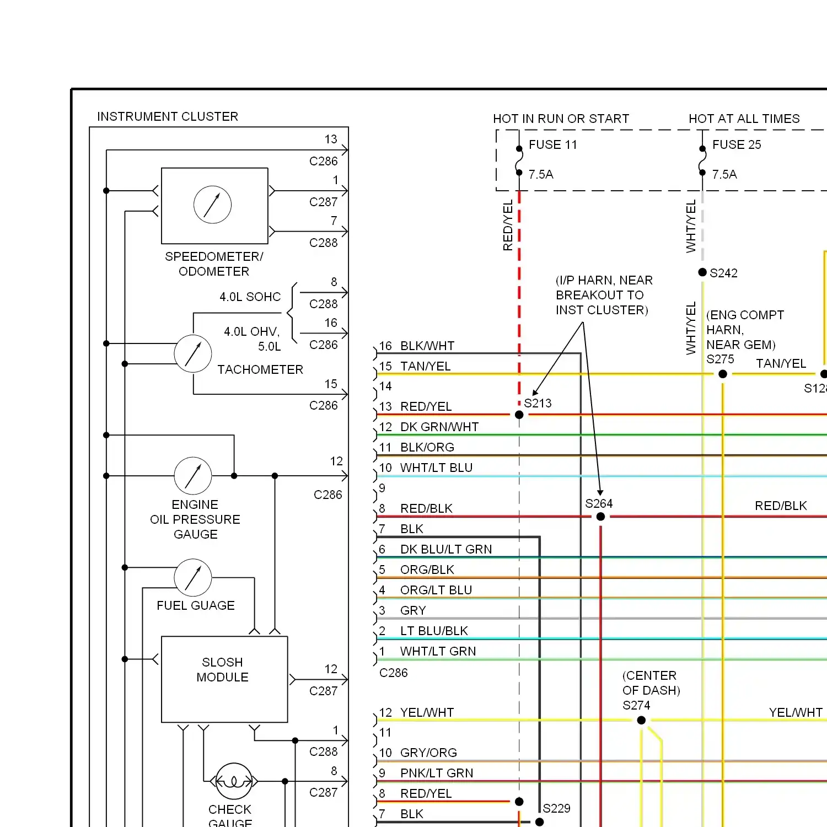The height and width of the screenshot is (827, 827).
Task: Click the S274 splice dot
Action: tap(641, 720)
